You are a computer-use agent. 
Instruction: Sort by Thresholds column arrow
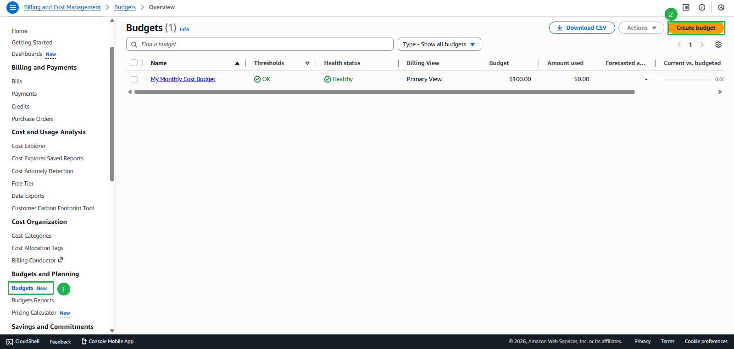pyautogui.click(x=307, y=63)
